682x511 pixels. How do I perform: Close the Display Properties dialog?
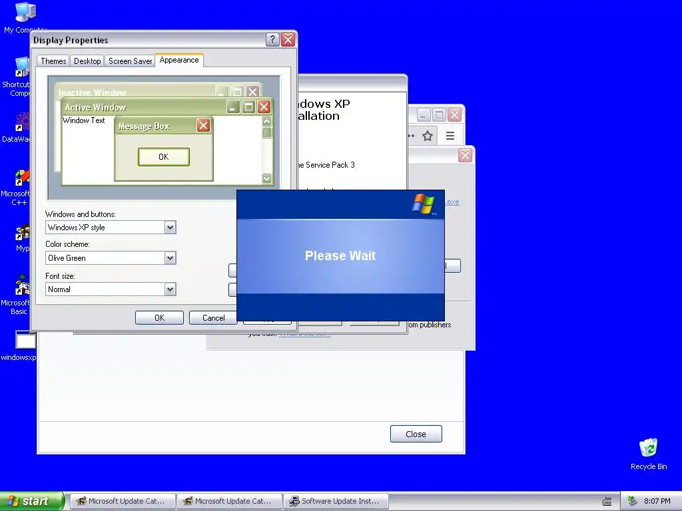288,39
